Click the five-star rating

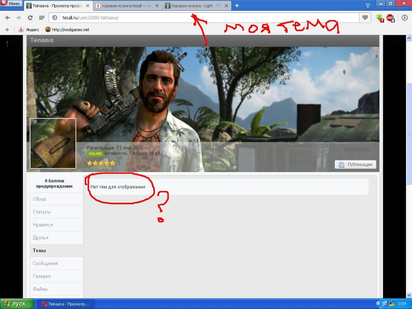click(x=101, y=163)
